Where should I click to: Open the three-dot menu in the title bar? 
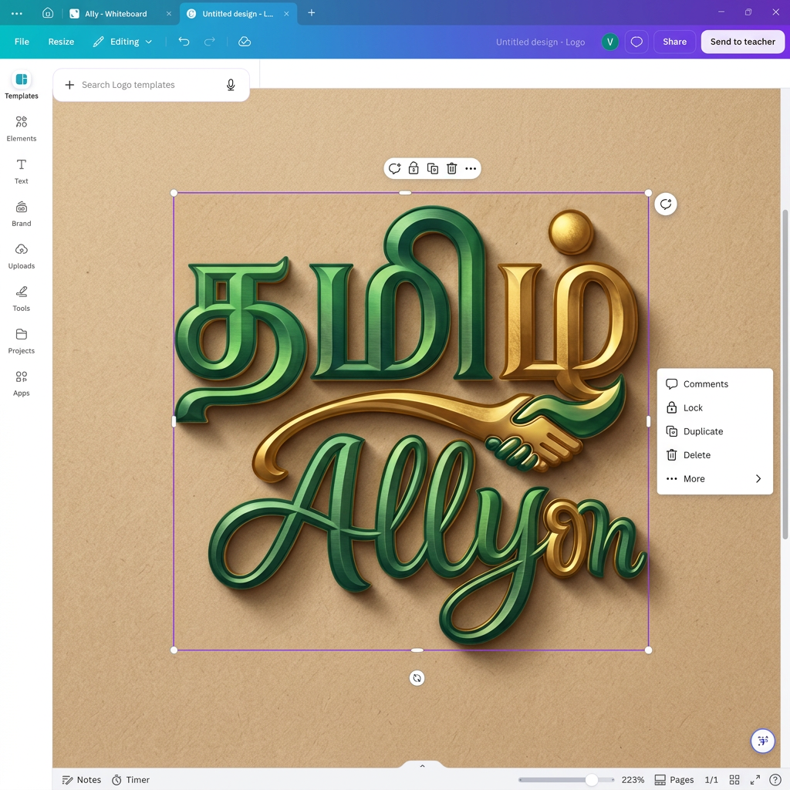point(17,14)
